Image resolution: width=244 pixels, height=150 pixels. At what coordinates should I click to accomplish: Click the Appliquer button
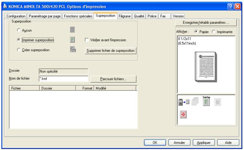click(204, 143)
